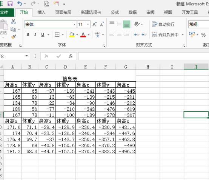The image size is (209, 180).
Task: Select cell containing 信息表 title
Action: pyautogui.click(x=70, y=78)
